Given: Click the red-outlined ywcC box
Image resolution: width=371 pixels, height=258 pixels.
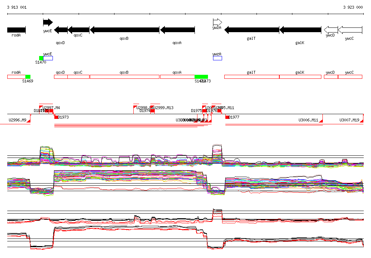Looking at the screenshot, I should pyautogui.click(x=350, y=77).
